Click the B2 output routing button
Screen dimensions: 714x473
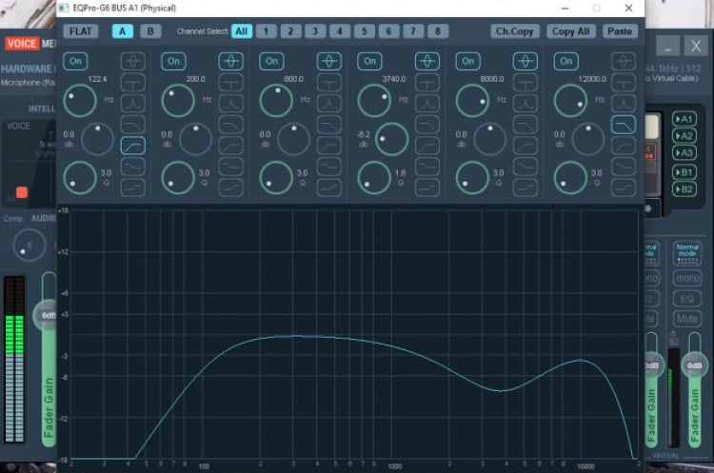(x=684, y=189)
